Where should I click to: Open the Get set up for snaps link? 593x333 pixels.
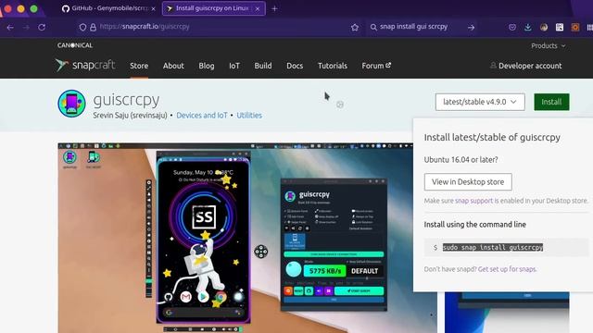pyautogui.click(x=507, y=269)
